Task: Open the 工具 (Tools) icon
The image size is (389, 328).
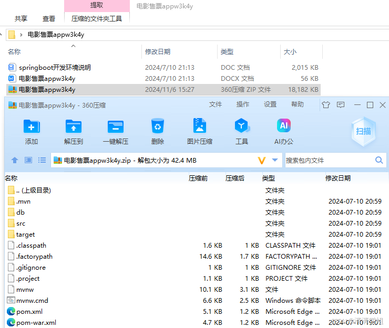Action: (x=242, y=126)
